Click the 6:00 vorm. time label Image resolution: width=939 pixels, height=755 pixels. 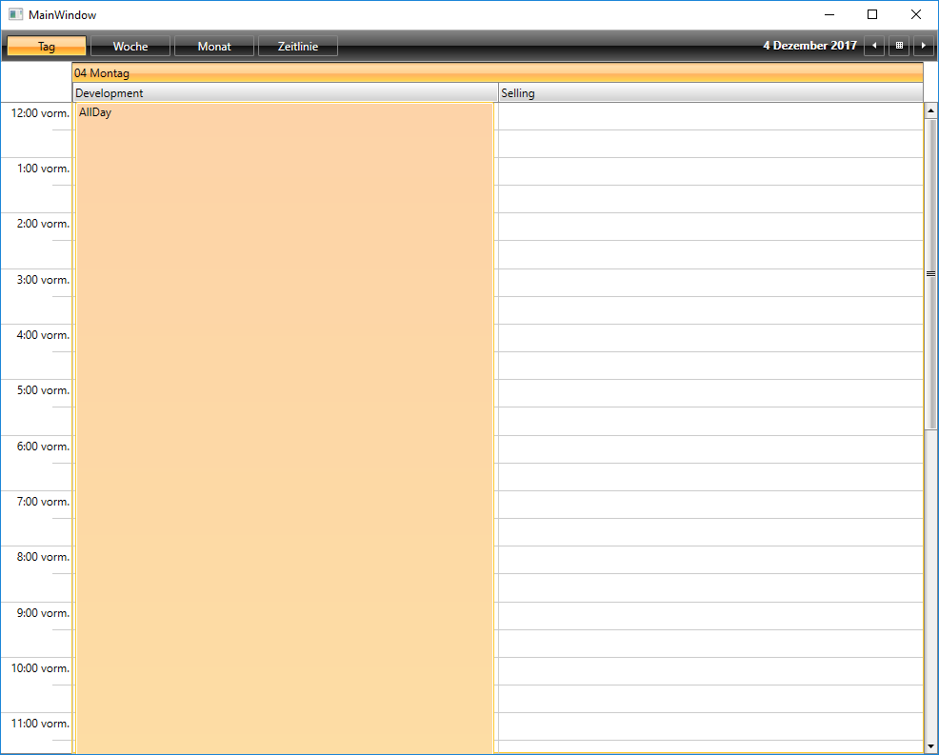coord(43,447)
